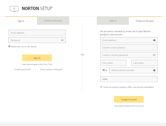Focus Mobile phone number field
The width and height of the screenshot is (166, 126).
[133, 70]
